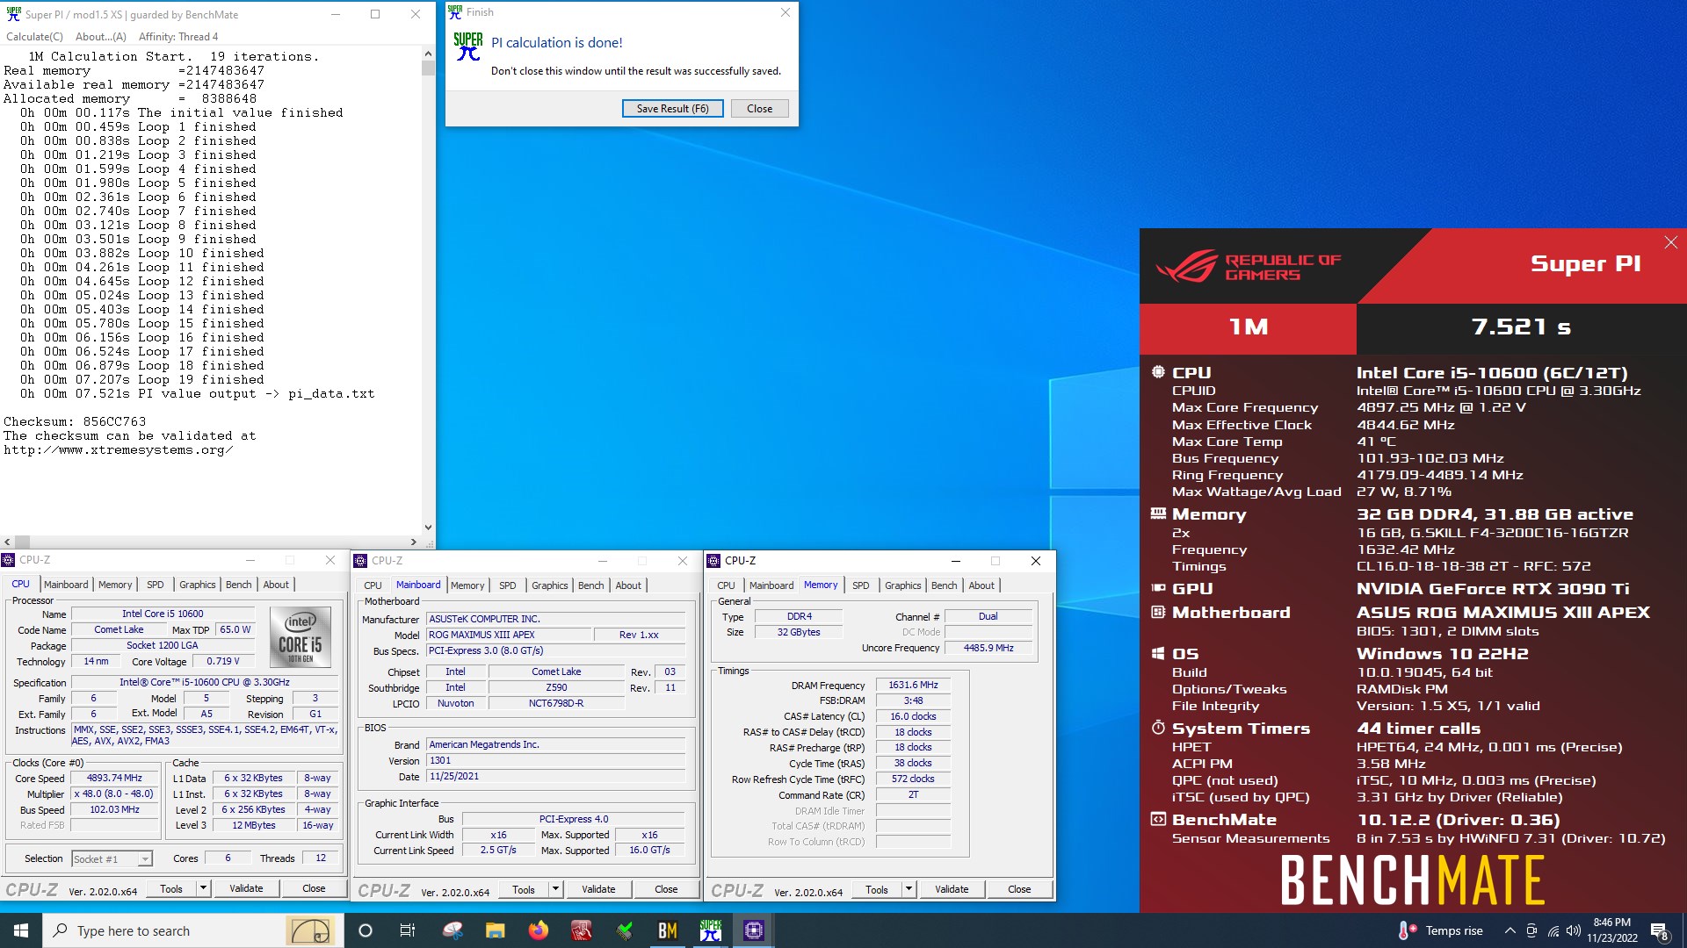
Task: Click the red ROG app taskbar icon
Action: pyautogui.click(x=581, y=930)
